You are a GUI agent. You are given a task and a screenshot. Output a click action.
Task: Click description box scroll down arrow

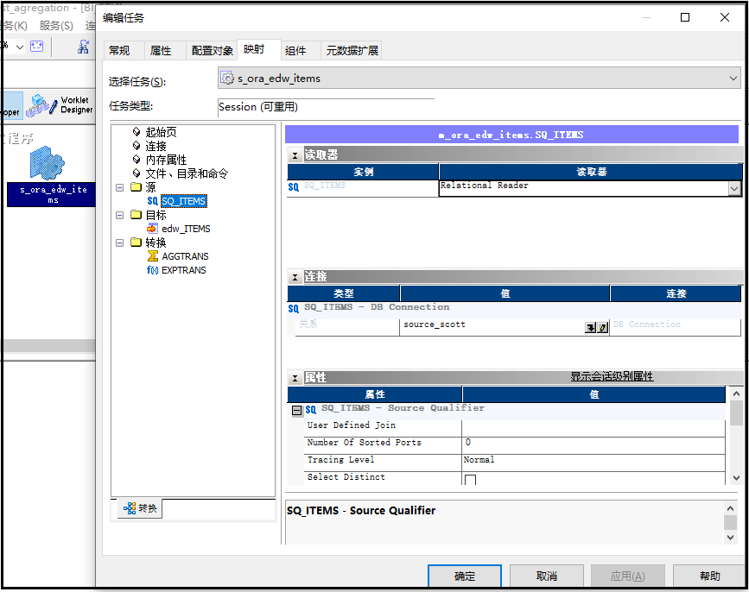[730, 537]
